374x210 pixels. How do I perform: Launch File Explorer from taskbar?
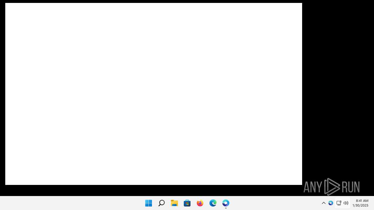pyautogui.click(x=174, y=203)
